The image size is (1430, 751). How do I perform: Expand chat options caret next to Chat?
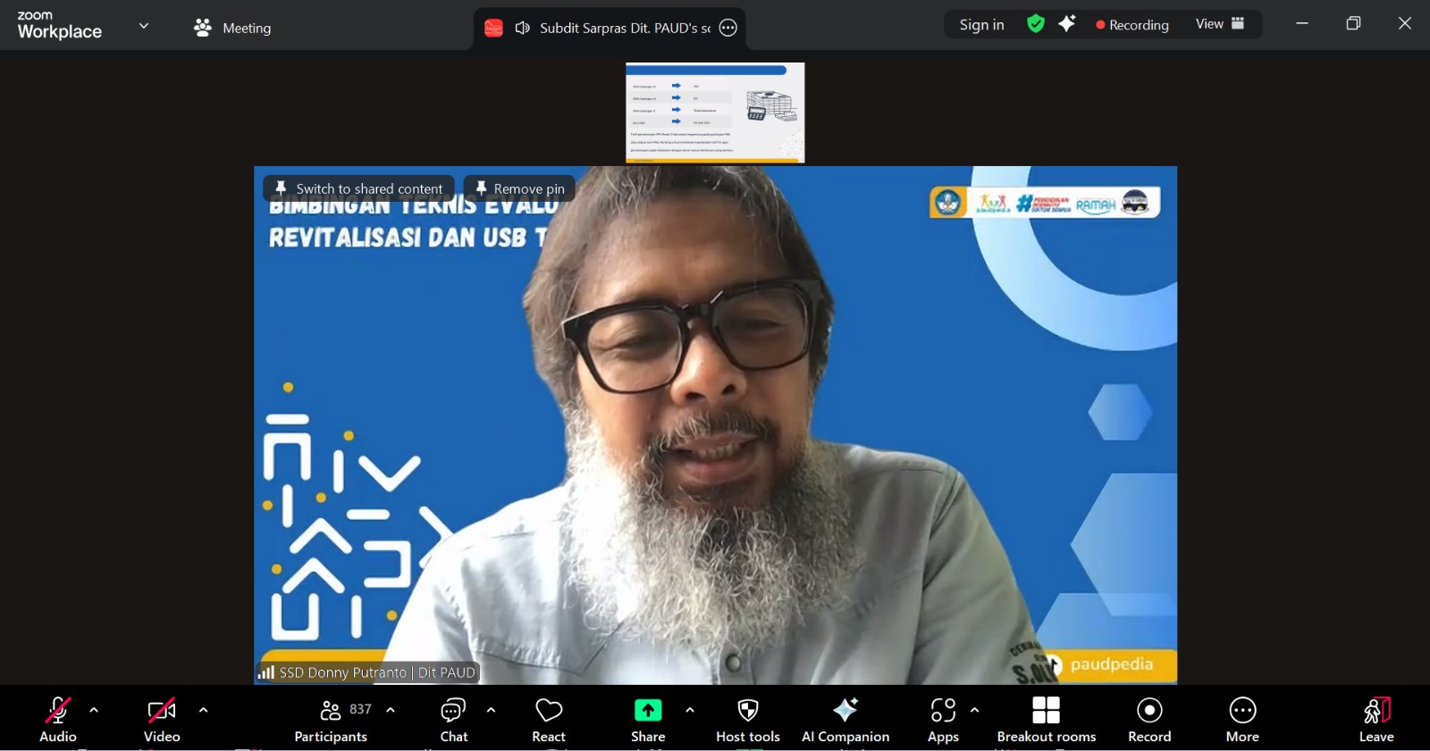(491, 711)
